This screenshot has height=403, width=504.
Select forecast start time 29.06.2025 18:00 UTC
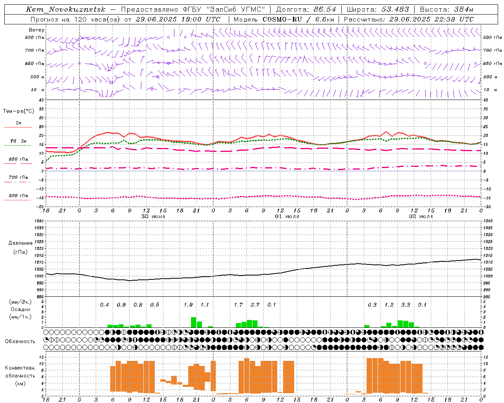(x=178, y=19)
